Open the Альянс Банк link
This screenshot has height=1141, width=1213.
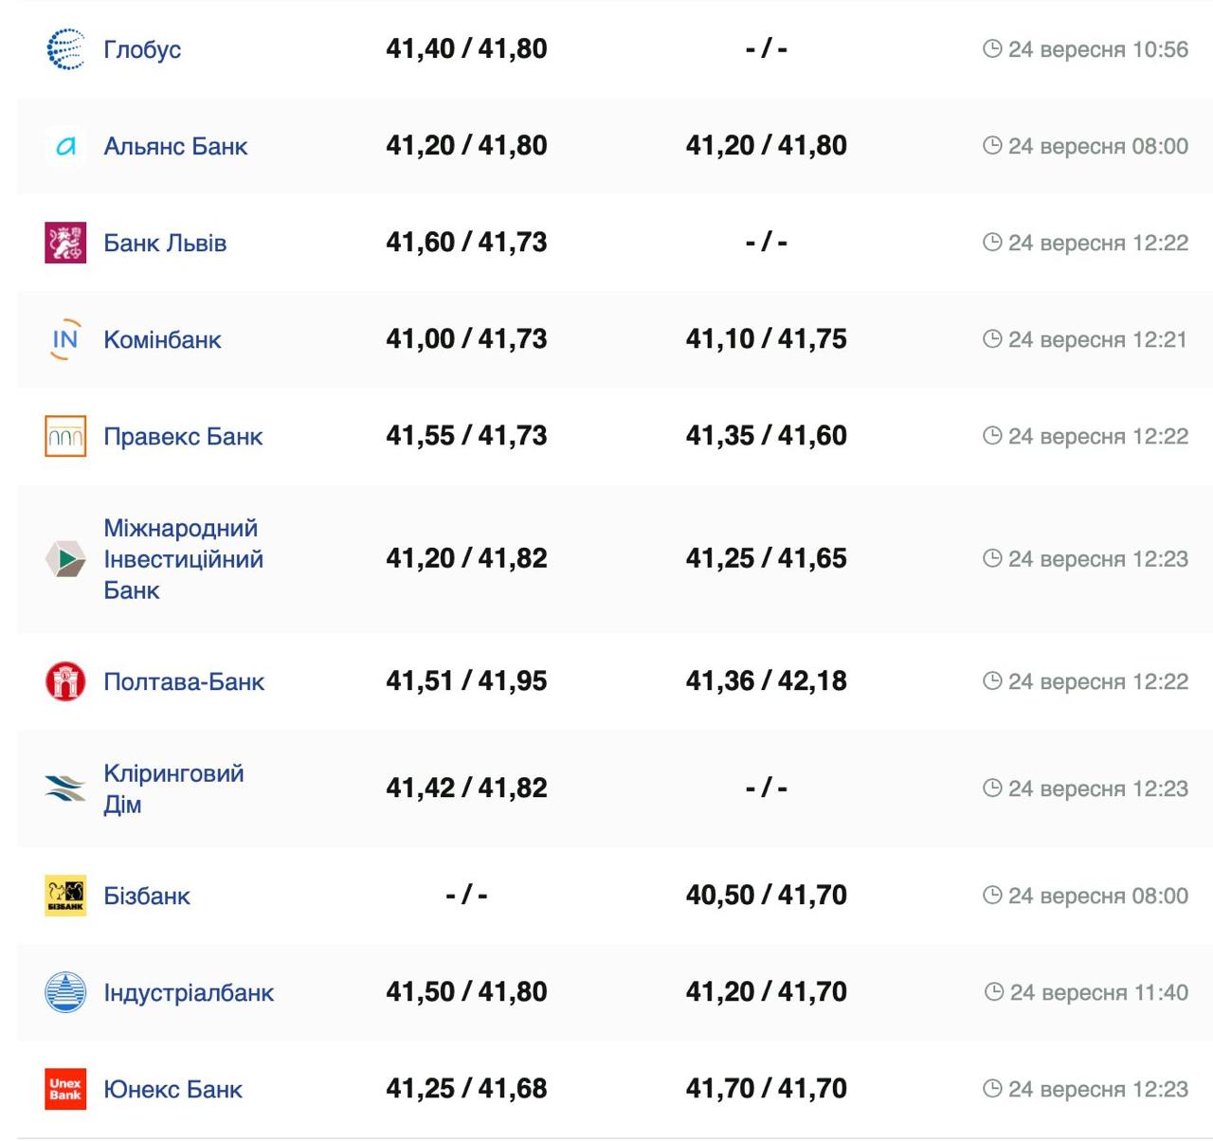(175, 146)
